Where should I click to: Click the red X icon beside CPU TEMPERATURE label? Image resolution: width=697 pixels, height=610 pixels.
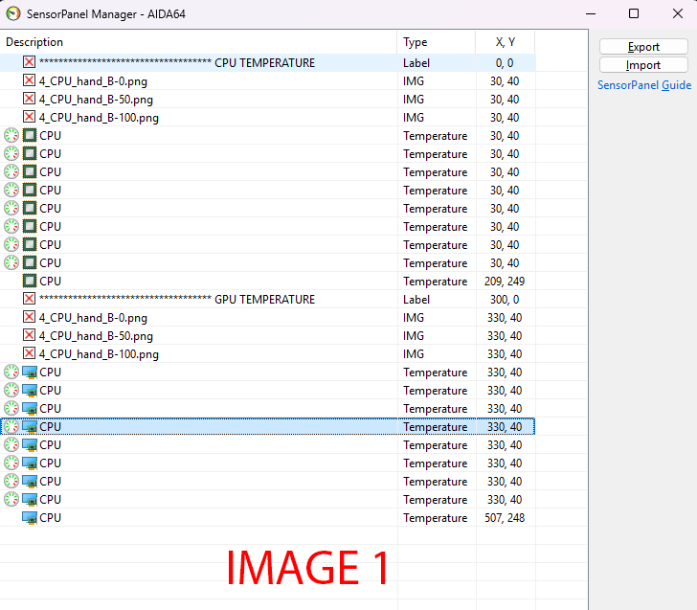(x=30, y=62)
